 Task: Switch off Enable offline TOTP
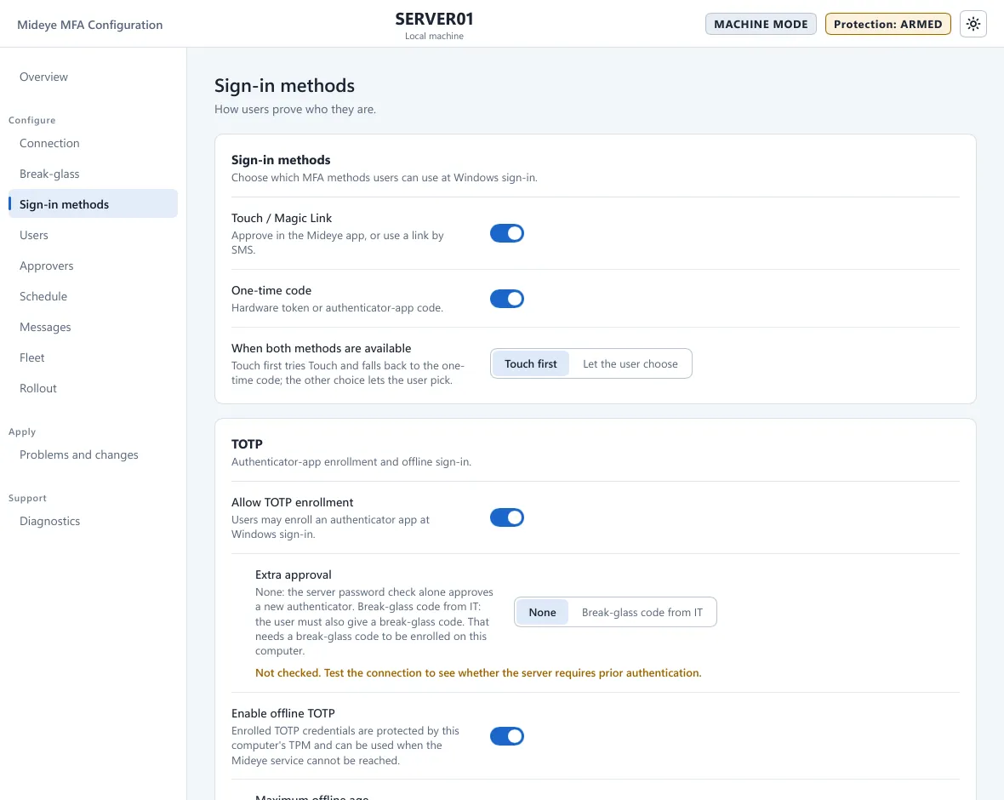pyautogui.click(x=506, y=736)
